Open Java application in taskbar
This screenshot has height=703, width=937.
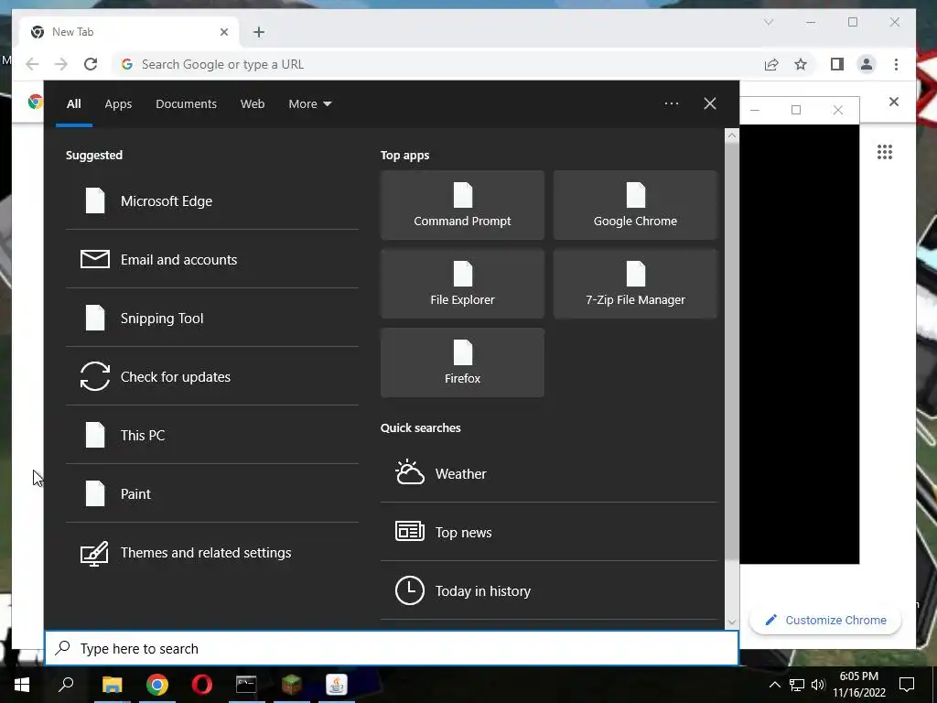(x=337, y=685)
